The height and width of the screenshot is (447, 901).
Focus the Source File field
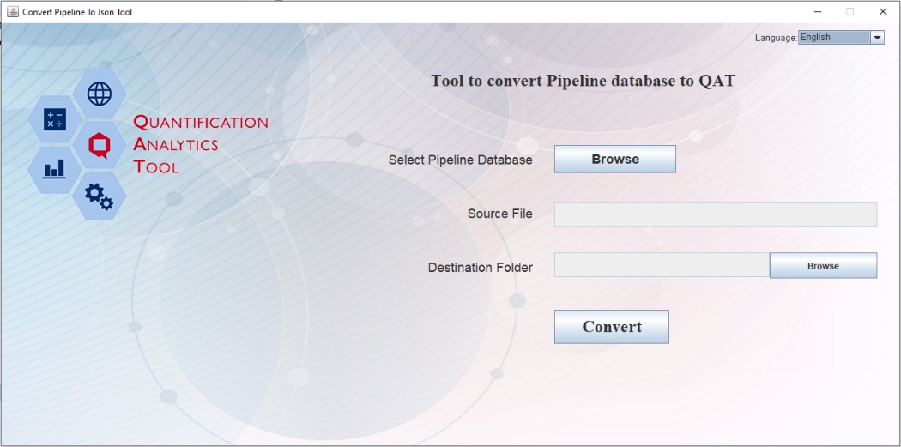[x=716, y=214]
